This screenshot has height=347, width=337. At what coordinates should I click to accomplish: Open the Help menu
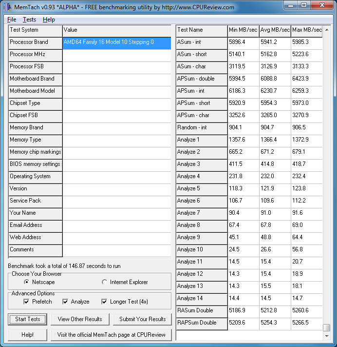[49, 20]
